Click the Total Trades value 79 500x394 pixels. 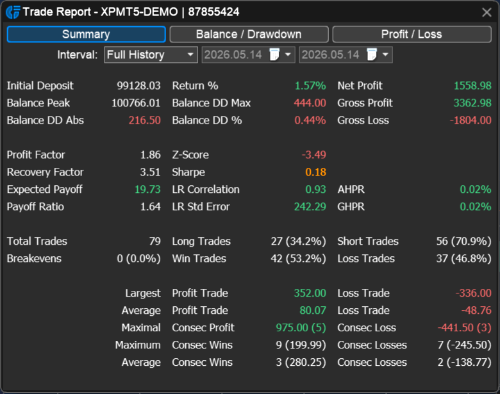tap(155, 241)
